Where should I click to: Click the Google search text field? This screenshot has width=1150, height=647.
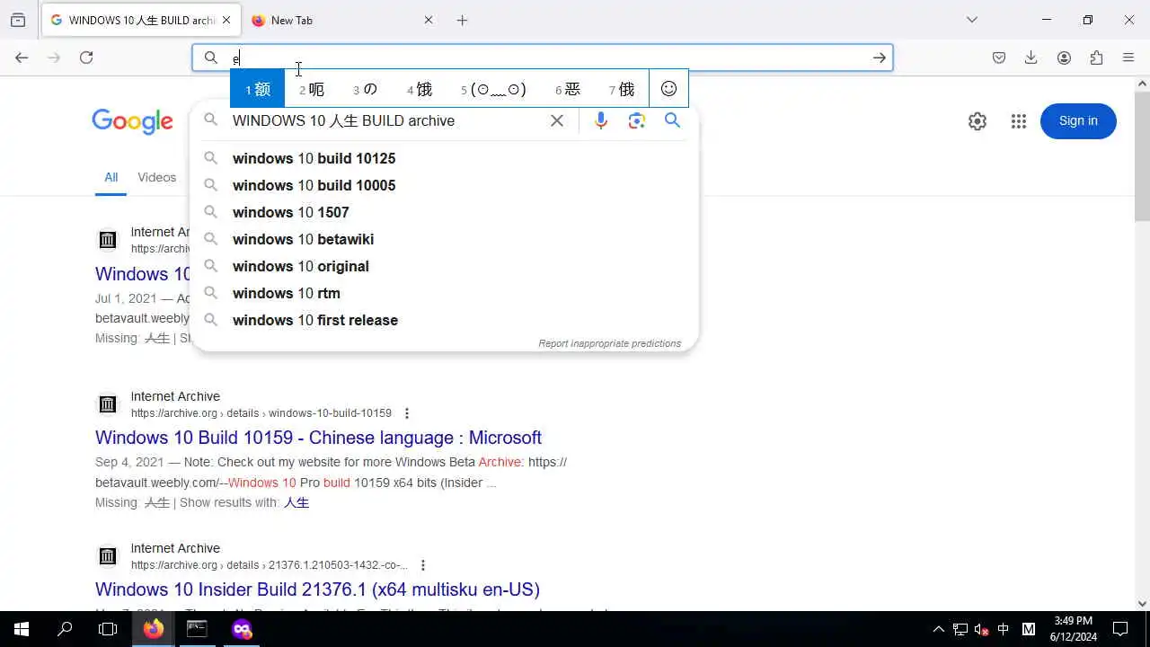(386, 120)
